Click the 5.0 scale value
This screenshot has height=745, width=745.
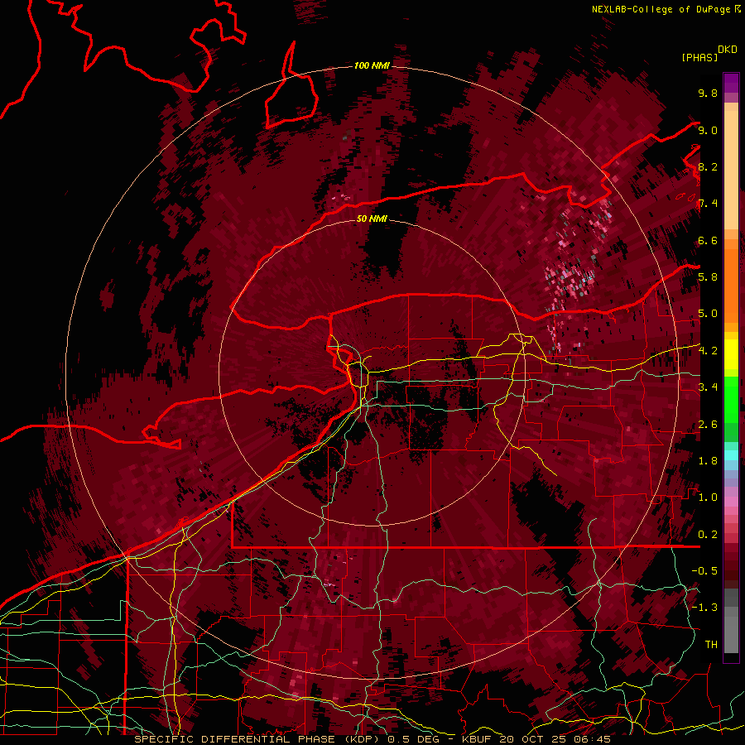[708, 314]
